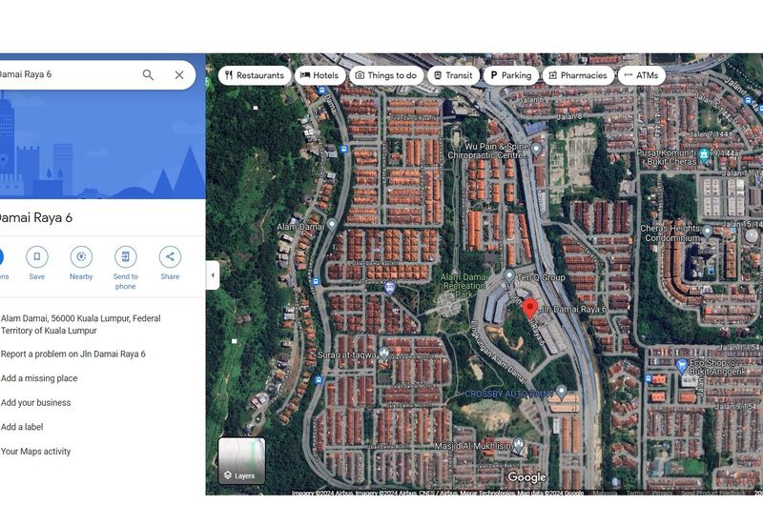Open the Layers map type thumbnail
The image size is (763, 526).
[x=241, y=461]
